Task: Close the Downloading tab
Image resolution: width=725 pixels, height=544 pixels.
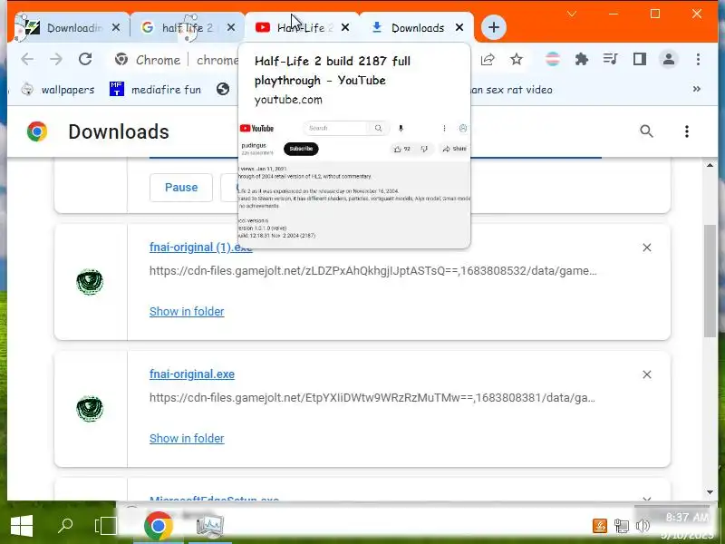Action: (116, 28)
